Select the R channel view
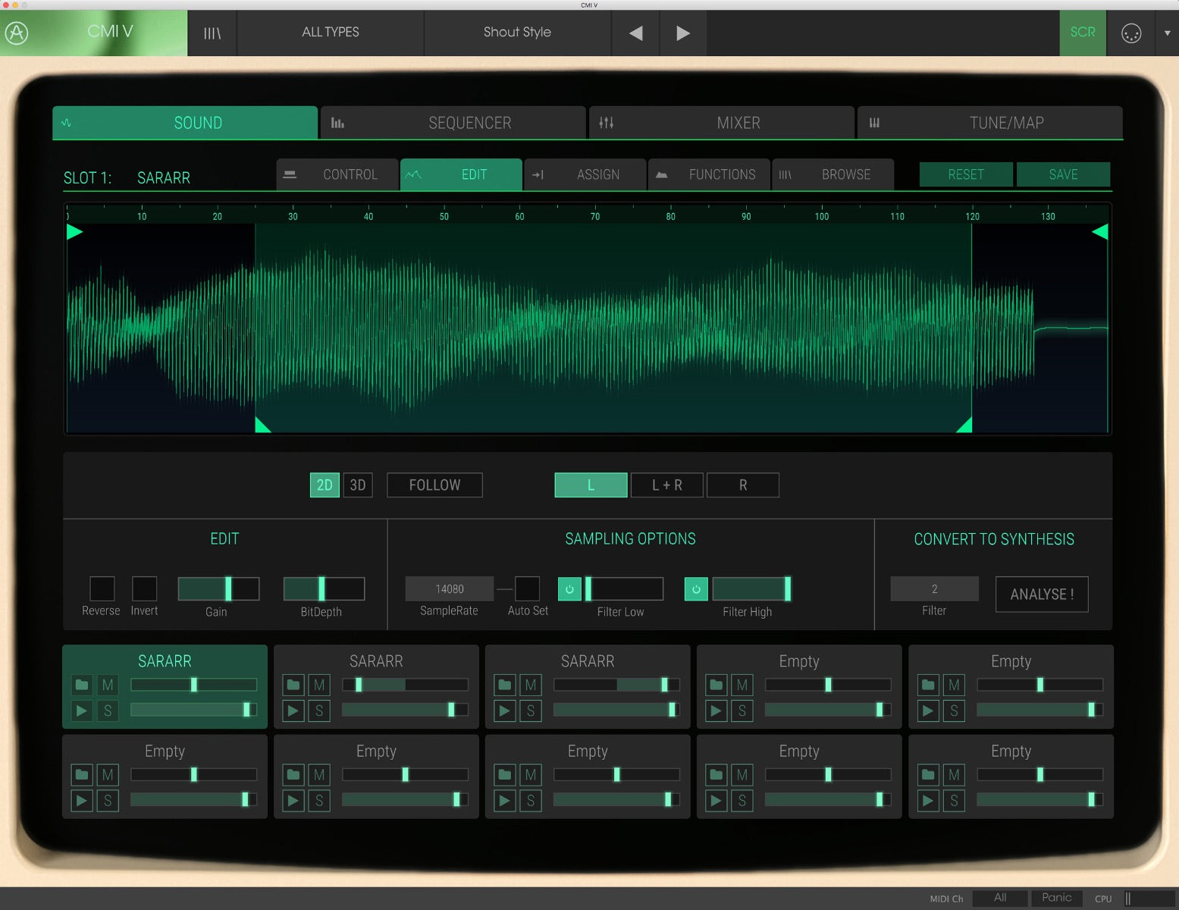Viewport: 1179px width, 910px height. [743, 485]
